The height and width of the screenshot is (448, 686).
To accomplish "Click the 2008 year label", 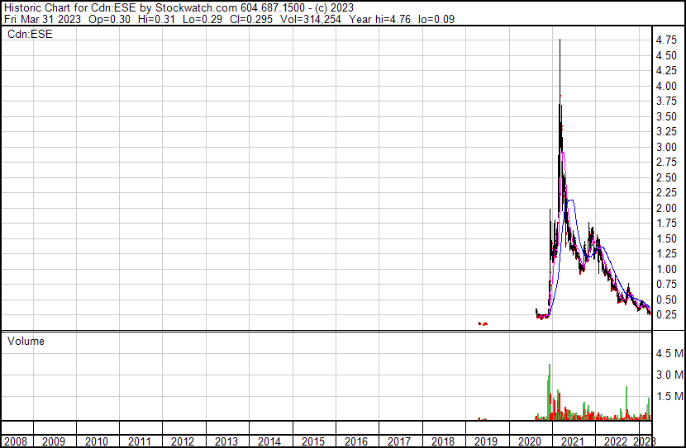I will (x=15, y=441).
